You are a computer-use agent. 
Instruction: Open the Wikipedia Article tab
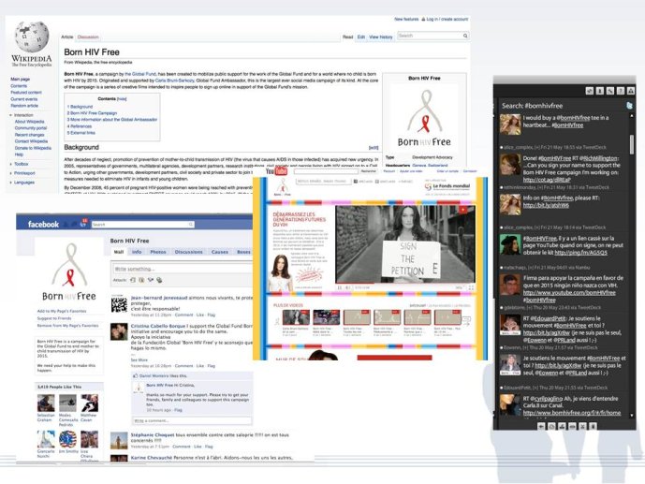[67, 37]
